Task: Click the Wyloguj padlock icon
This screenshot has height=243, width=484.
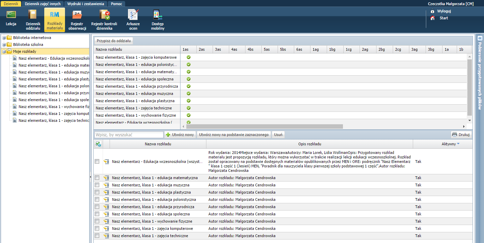Action: pos(432,11)
